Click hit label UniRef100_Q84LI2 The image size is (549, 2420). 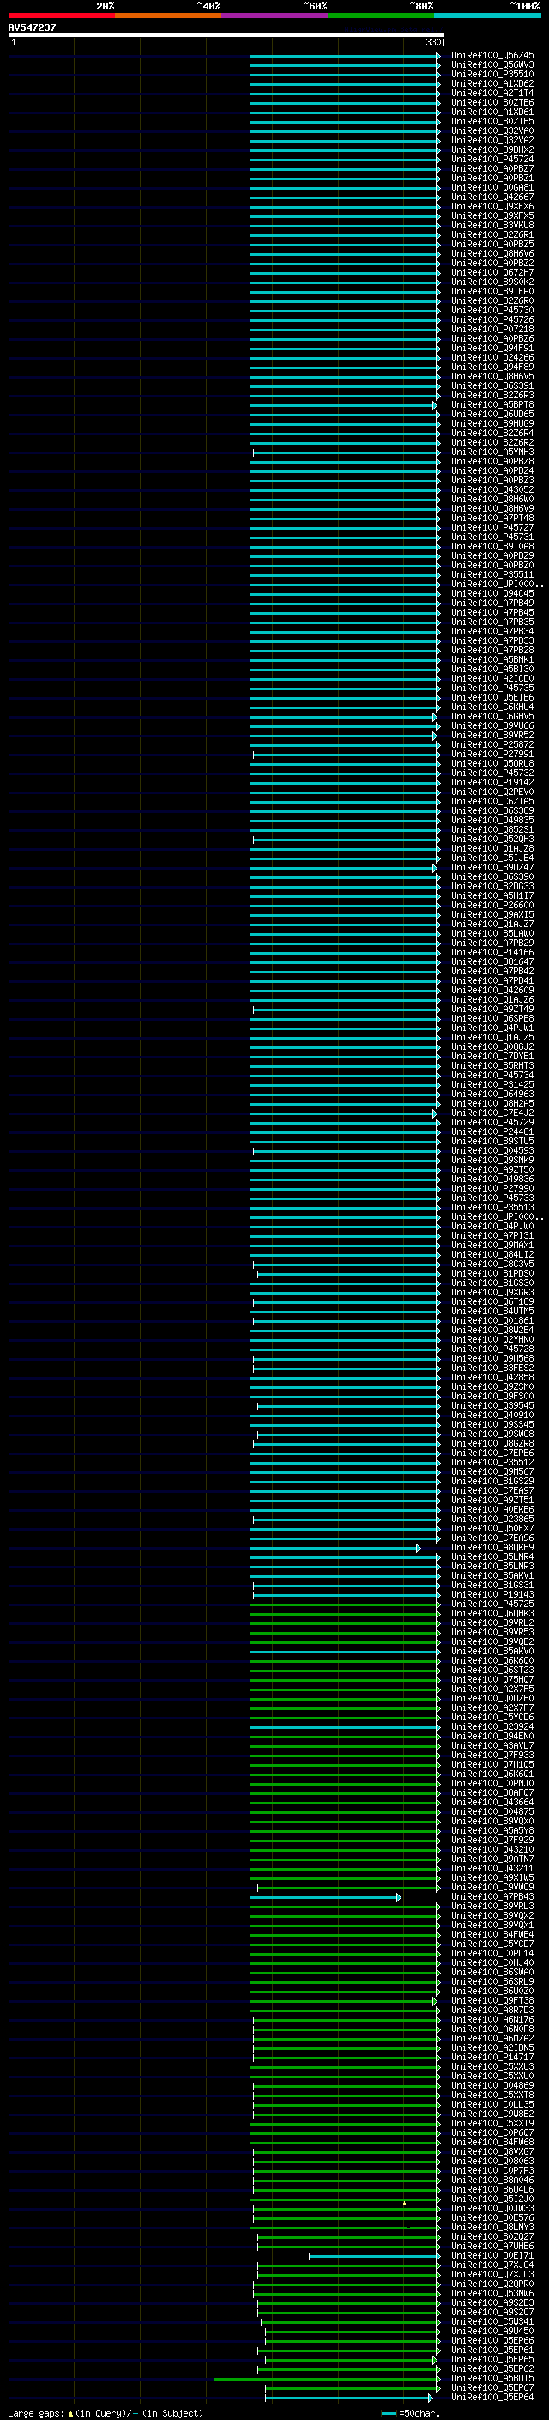coord(492,1255)
